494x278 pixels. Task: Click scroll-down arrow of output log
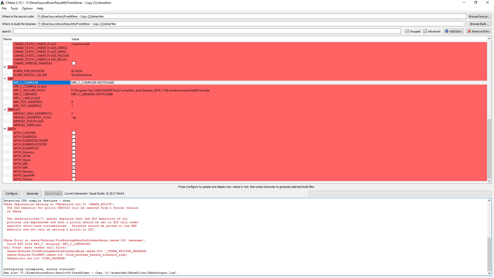pos(489,273)
